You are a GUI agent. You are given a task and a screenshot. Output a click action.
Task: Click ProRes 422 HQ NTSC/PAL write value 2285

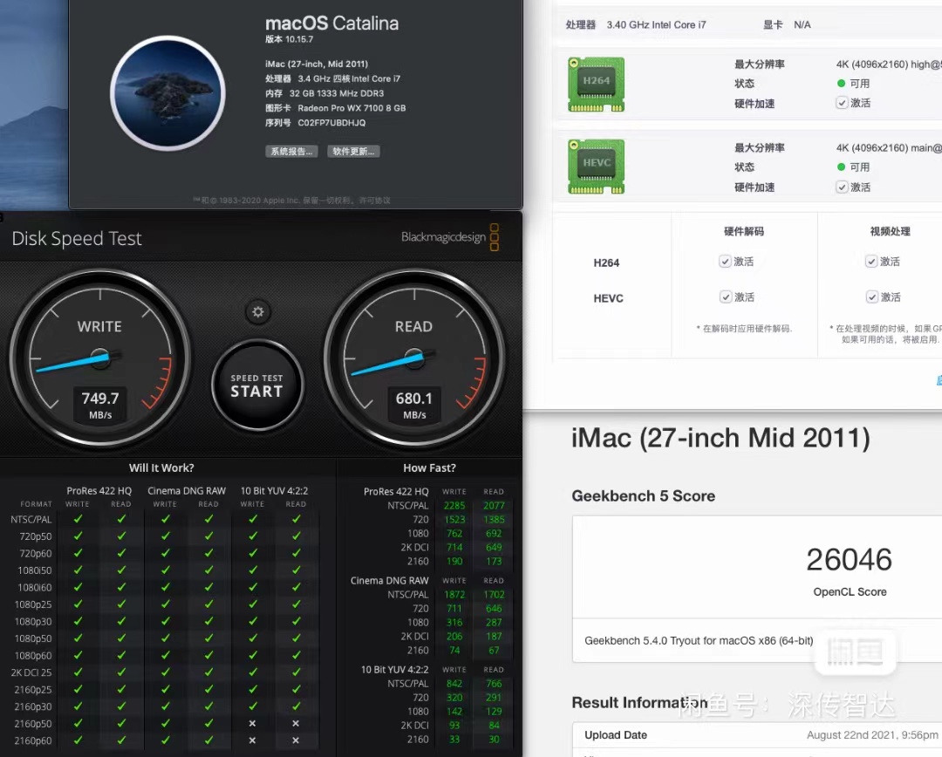point(454,506)
